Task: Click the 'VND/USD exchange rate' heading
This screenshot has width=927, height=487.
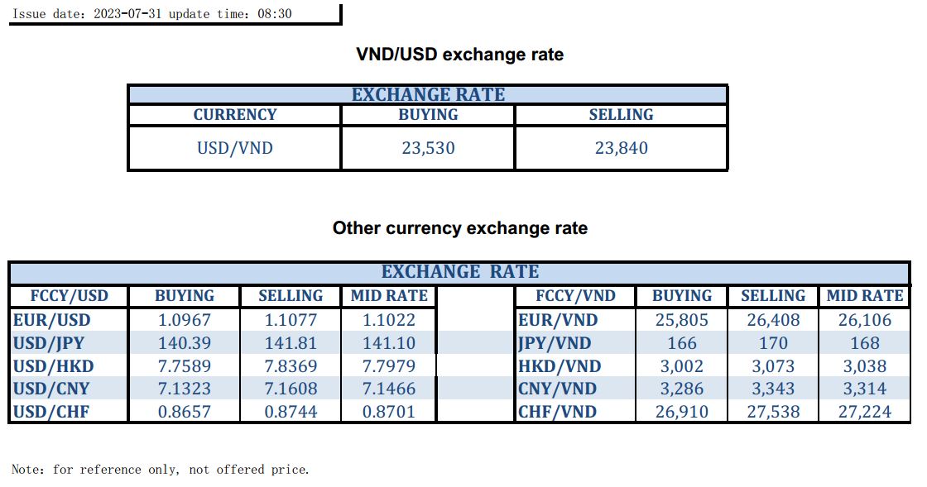Action: pyautogui.click(x=459, y=55)
